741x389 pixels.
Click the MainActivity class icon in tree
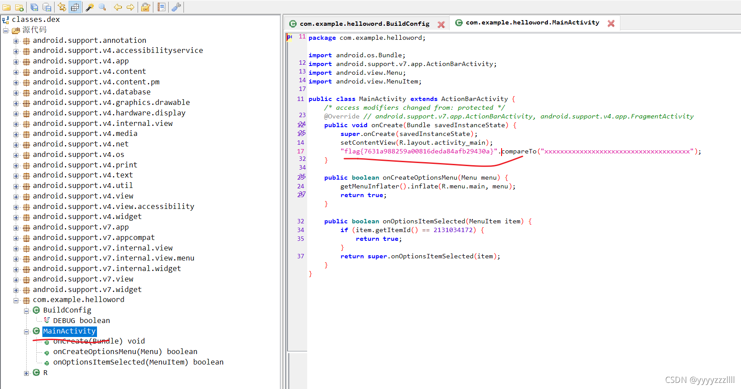click(x=36, y=331)
